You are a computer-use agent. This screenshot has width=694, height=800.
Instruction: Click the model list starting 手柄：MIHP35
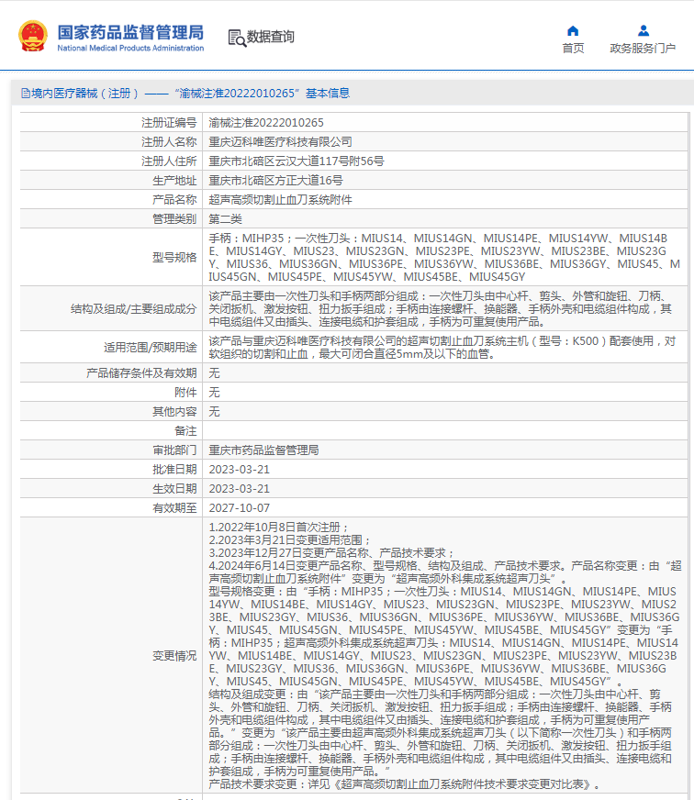(444, 258)
